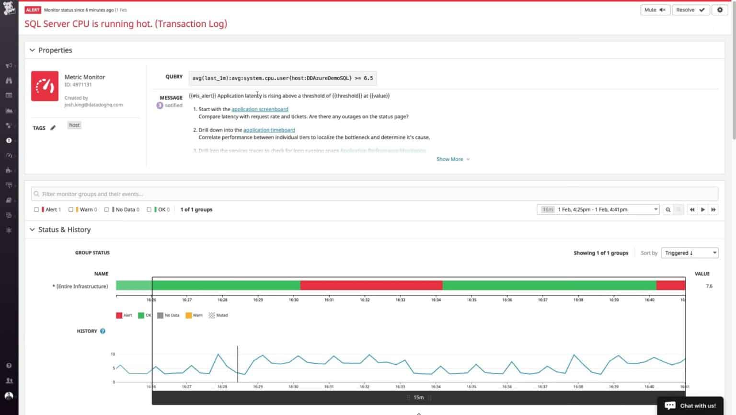This screenshot has width=736, height=415.
Task: Check the No Data filter checkbox
Action: click(106, 209)
